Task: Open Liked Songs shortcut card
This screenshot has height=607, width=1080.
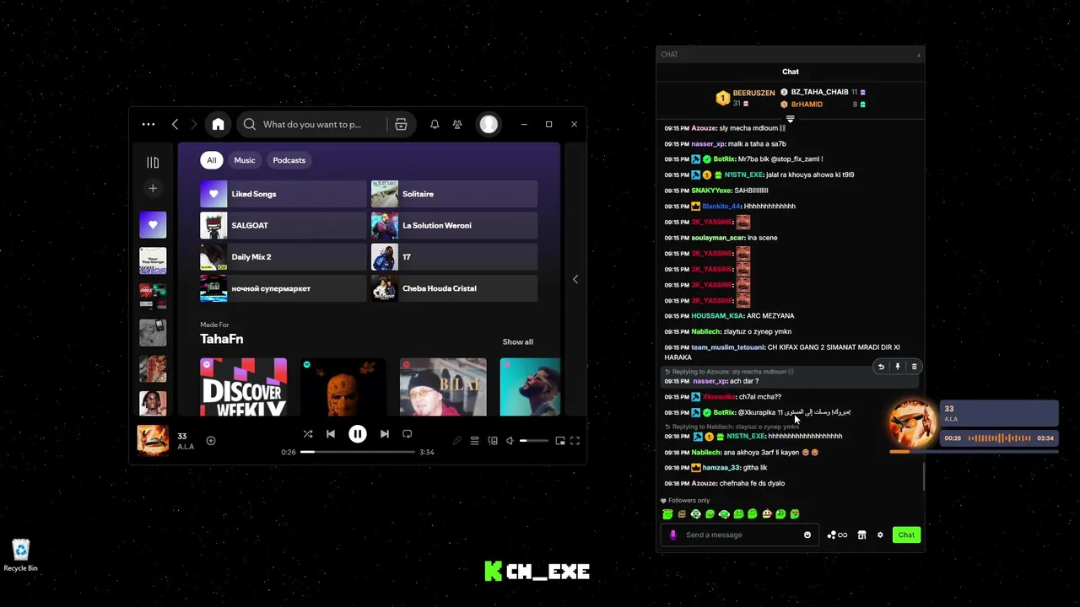Action: click(x=283, y=194)
